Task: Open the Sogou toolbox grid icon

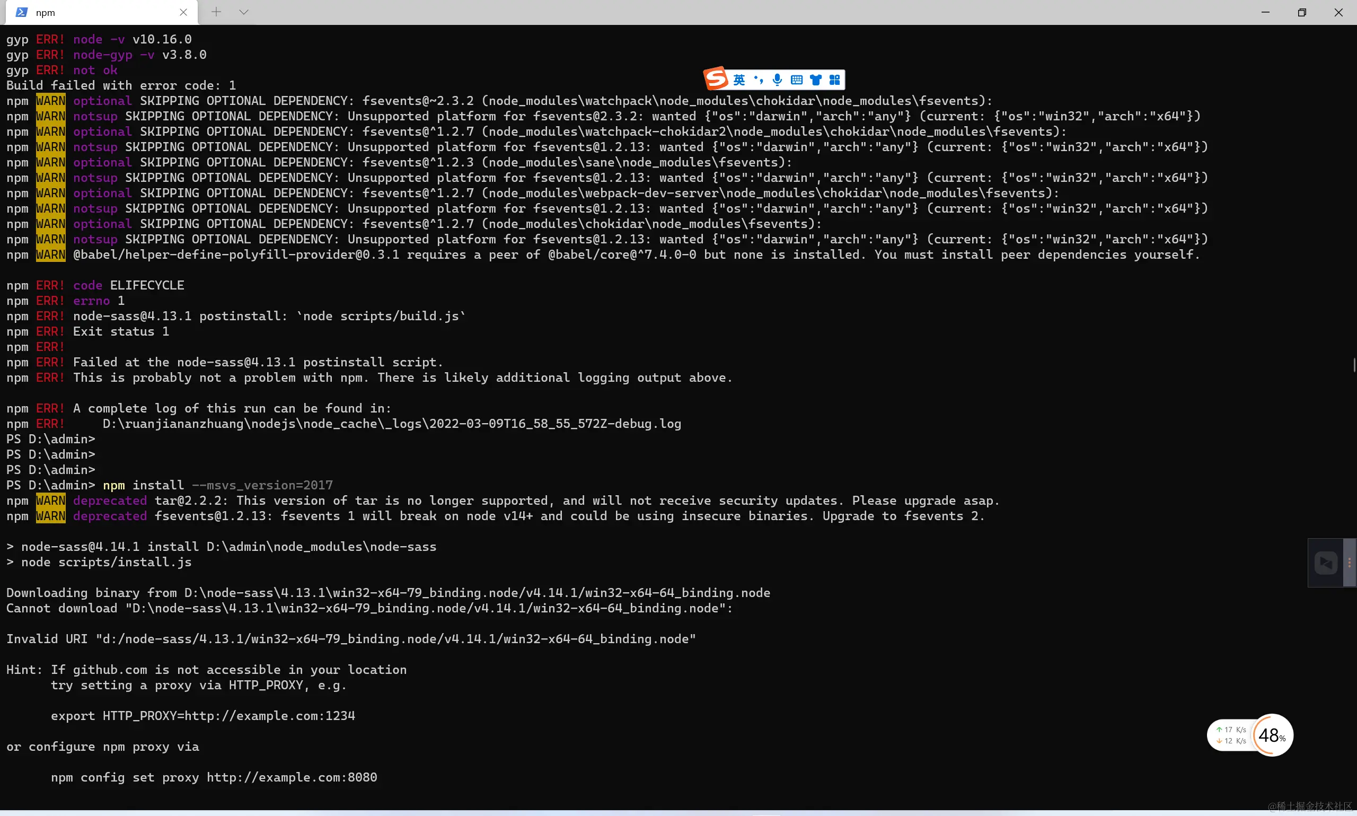Action: pyautogui.click(x=834, y=80)
